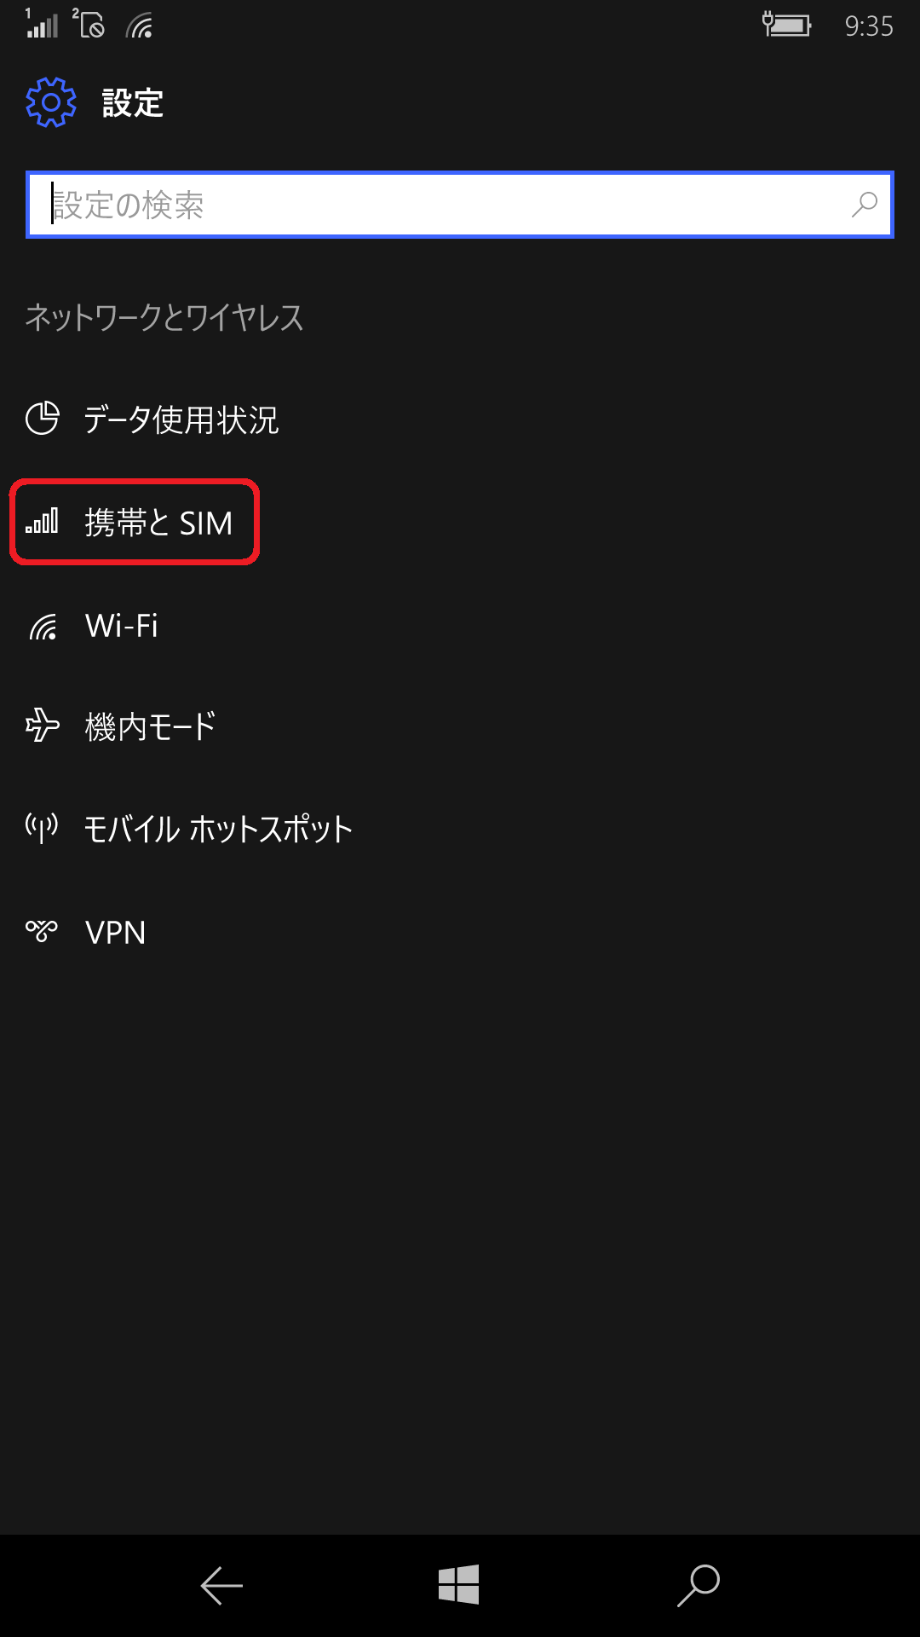This screenshot has height=1637, width=920.
Task: Tap the airplane mode icon
Action: 43,726
